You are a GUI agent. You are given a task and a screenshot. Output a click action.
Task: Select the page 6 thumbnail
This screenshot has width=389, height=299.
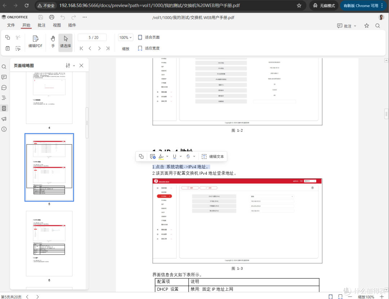(49, 243)
